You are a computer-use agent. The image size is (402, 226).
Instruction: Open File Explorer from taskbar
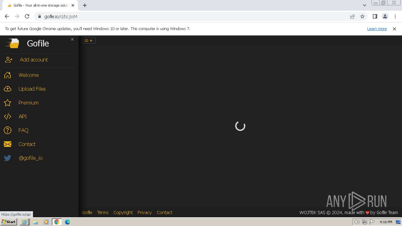35,222
